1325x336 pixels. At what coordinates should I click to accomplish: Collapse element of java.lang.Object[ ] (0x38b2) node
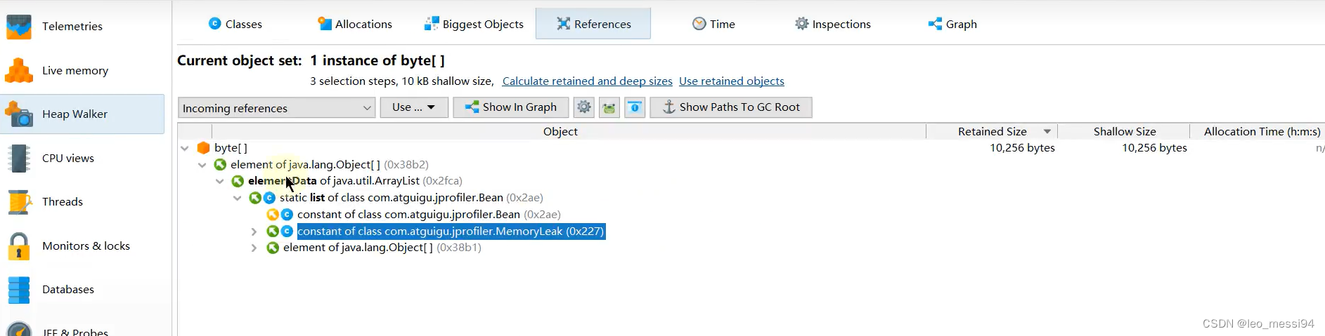point(202,165)
